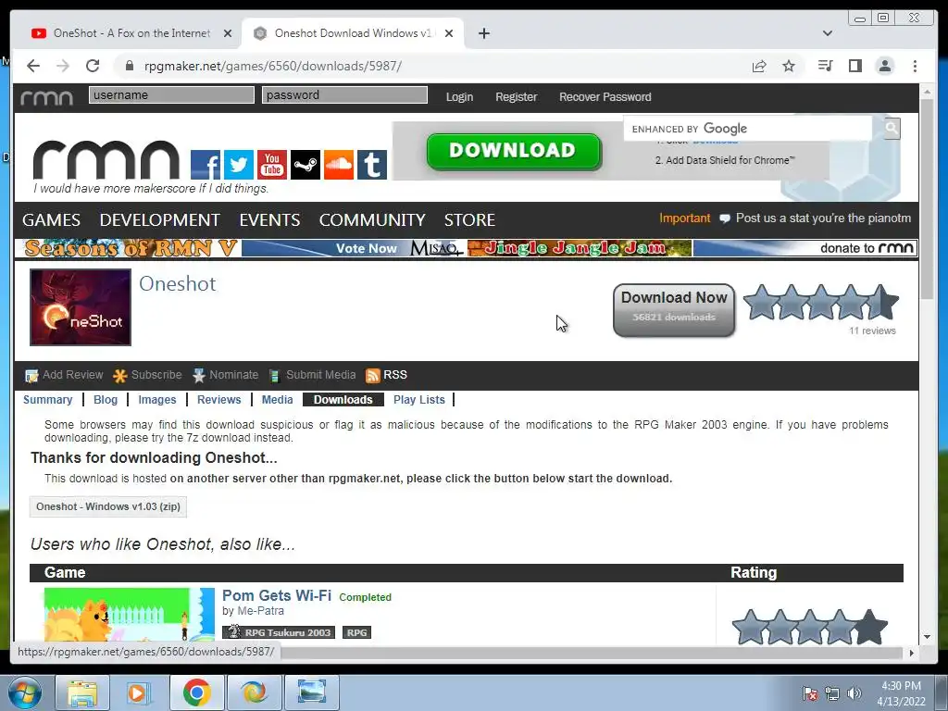Click the small rmn logo in top bar
Image resolution: width=948 pixels, height=711 pixels.
pos(46,97)
